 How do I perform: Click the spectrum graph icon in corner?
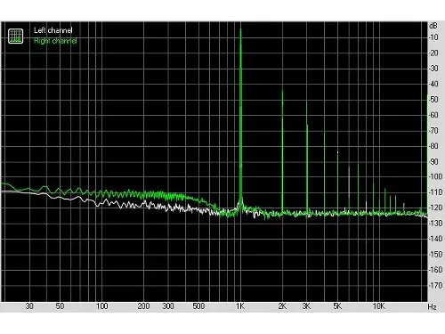tap(15, 36)
